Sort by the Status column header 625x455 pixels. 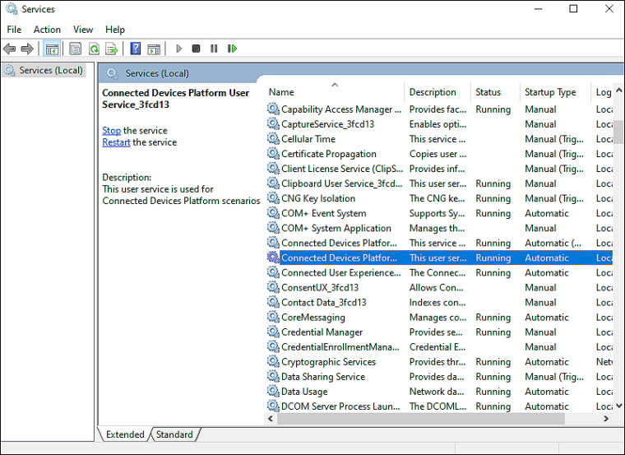click(495, 92)
